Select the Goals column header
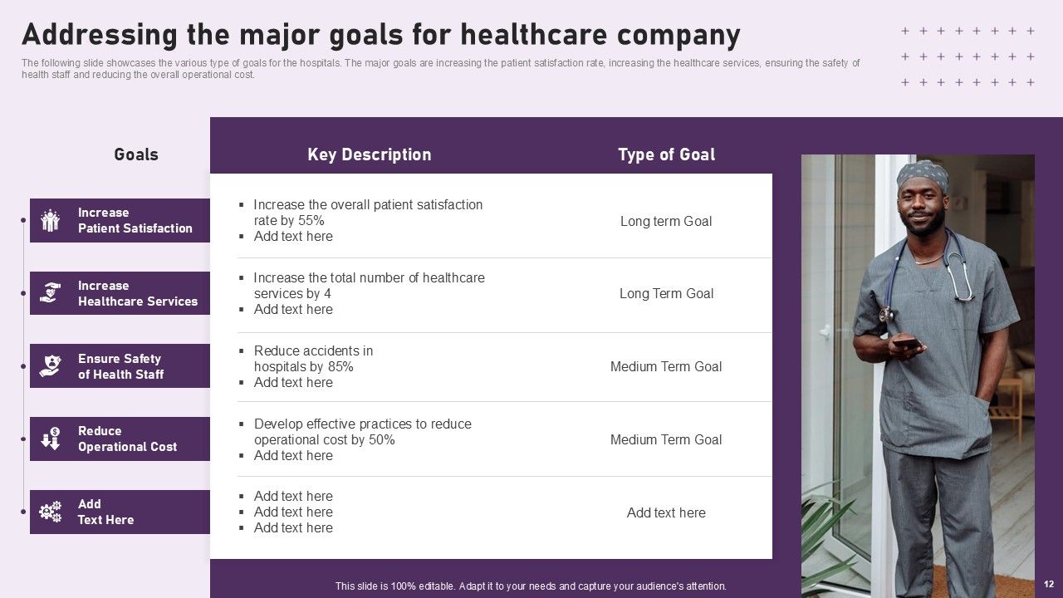Viewport: 1063px width, 598px height. 135,154
